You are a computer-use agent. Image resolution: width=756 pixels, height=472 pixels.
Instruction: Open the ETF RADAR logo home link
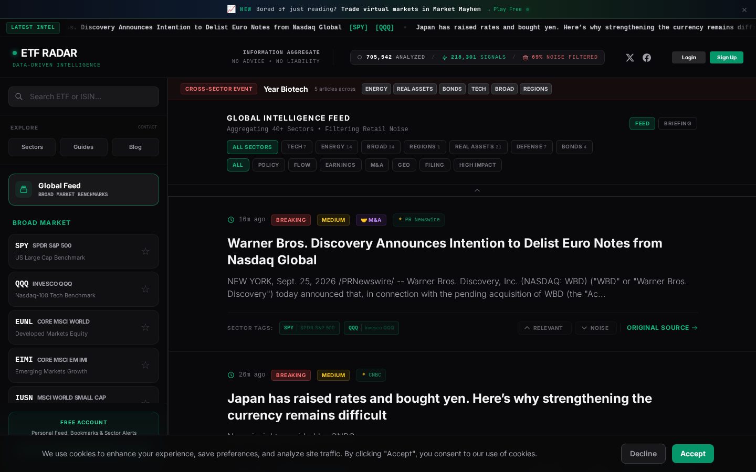49,53
